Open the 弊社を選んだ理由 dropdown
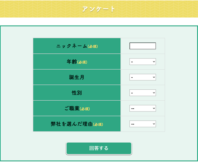 point(143,124)
